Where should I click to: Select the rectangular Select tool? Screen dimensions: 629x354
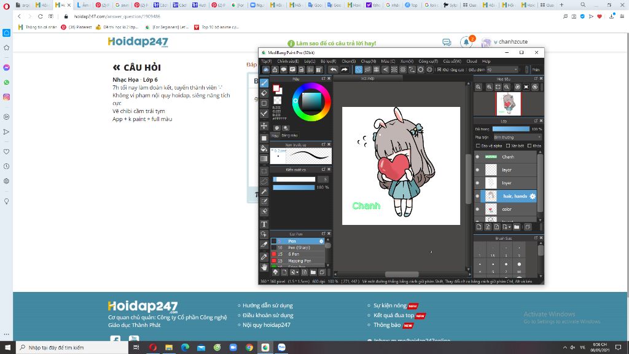tap(264, 171)
